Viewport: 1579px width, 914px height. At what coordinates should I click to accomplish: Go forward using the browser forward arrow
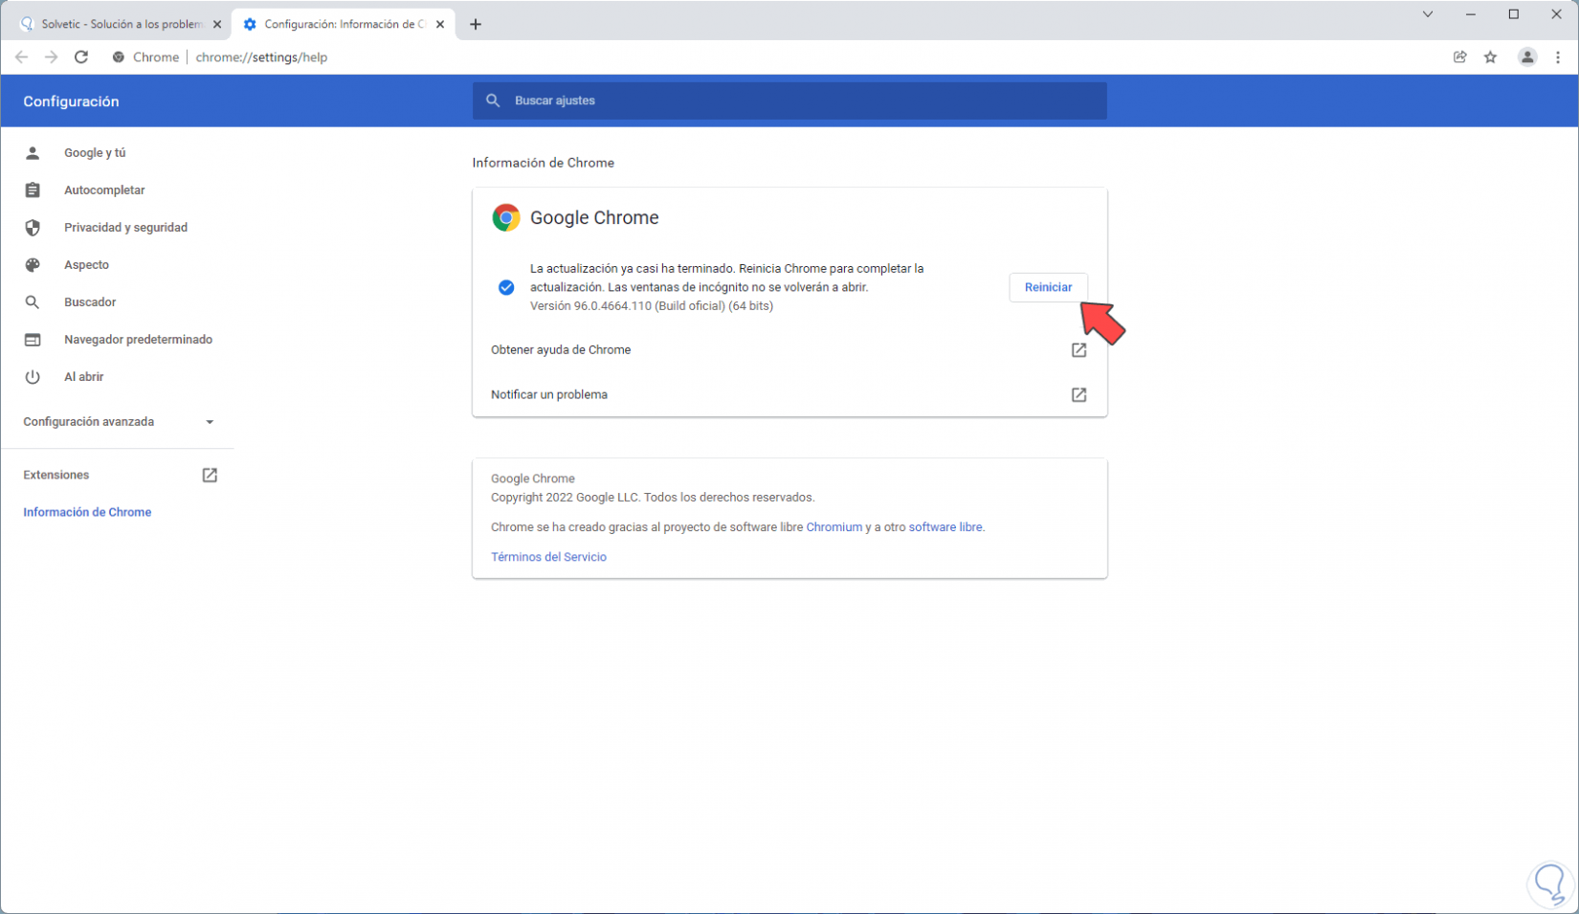coord(51,57)
